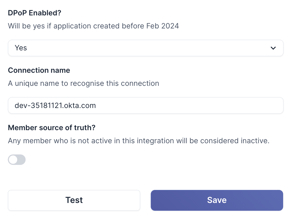Open the DPoP Enabled dropdown
This screenshot has width=291, height=216.
145,48
